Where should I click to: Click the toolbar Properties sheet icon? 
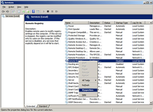tap(19, 12)
